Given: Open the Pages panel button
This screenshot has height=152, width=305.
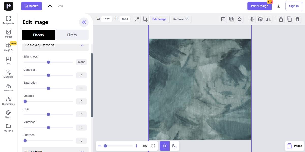Looking at the screenshot, I should tap(295, 146).
